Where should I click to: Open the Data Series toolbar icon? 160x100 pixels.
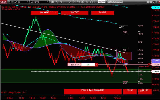click(83, 2)
